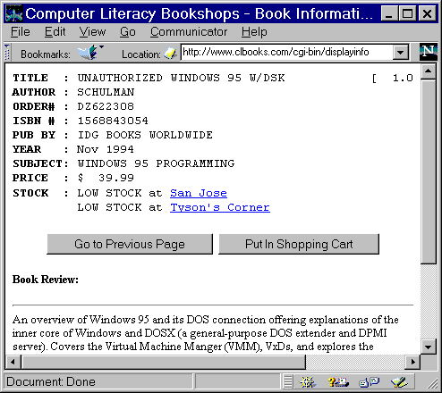
Task: Click the order number DZ622308
Action: coord(106,106)
